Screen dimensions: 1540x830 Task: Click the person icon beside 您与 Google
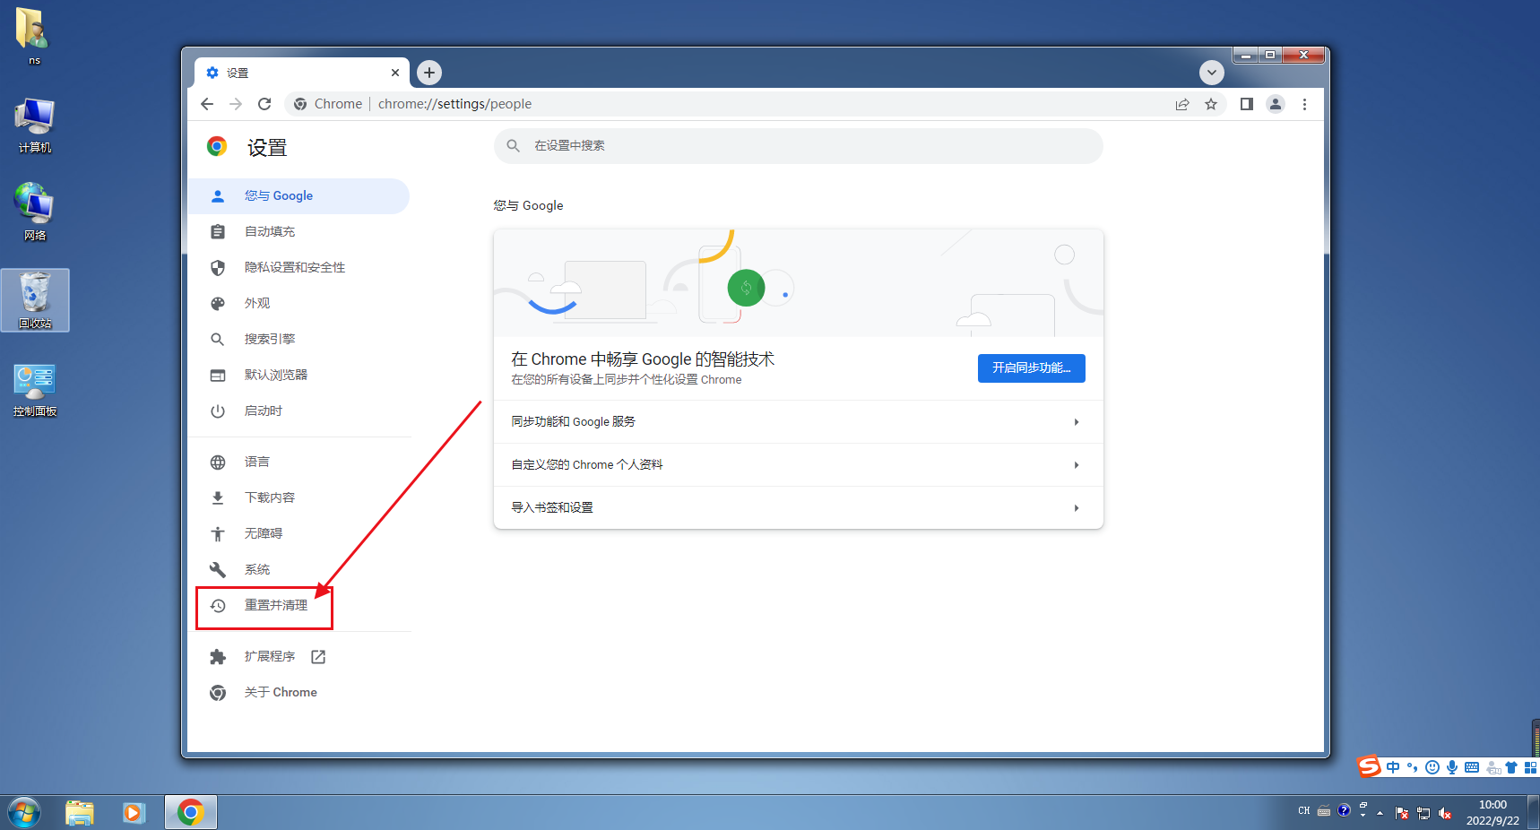click(x=218, y=195)
